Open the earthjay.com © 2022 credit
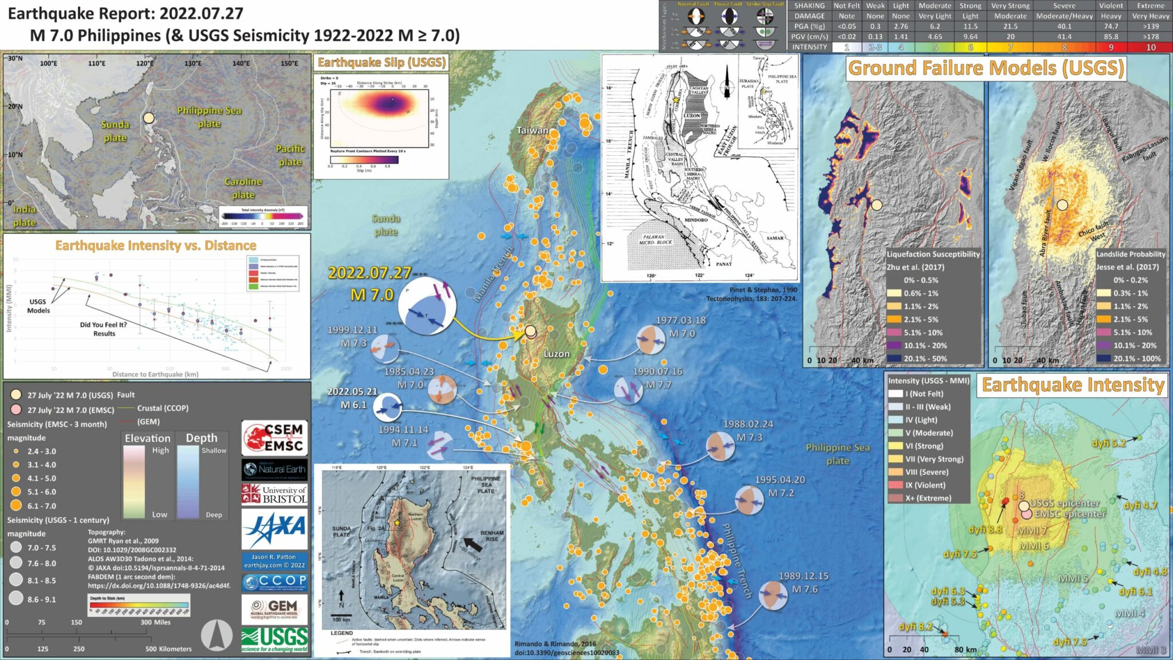 (x=274, y=565)
